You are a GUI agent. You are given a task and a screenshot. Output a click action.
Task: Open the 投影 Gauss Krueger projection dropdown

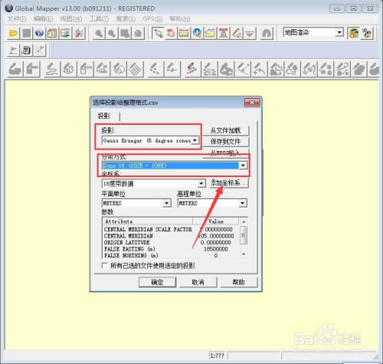[195, 140]
